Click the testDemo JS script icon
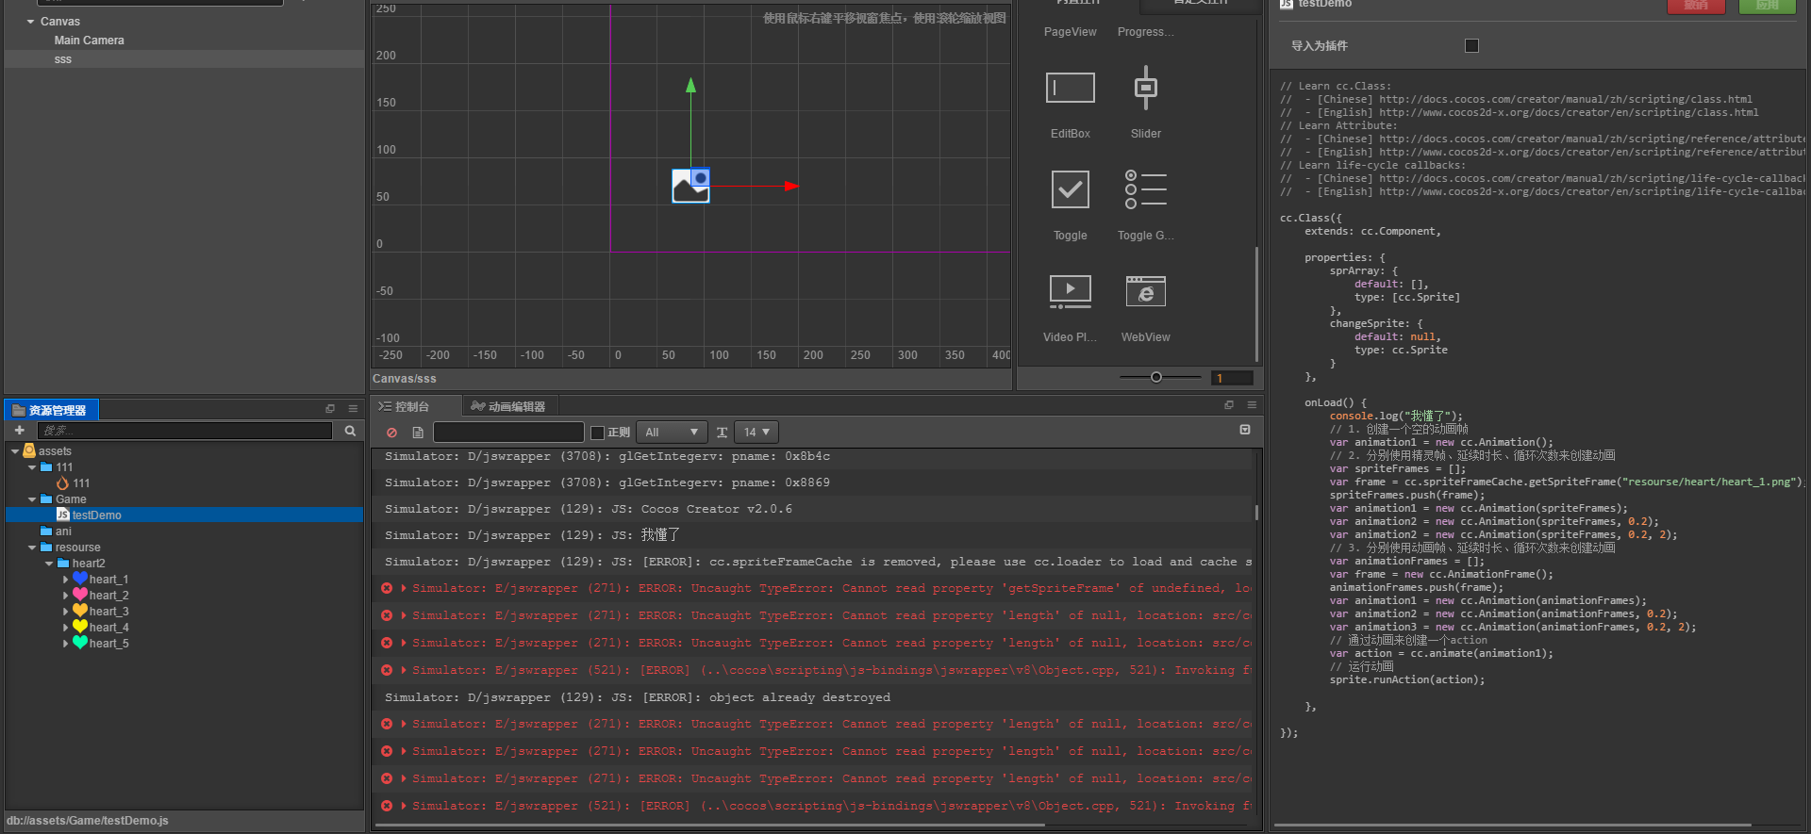1811x834 pixels. [x=62, y=515]
